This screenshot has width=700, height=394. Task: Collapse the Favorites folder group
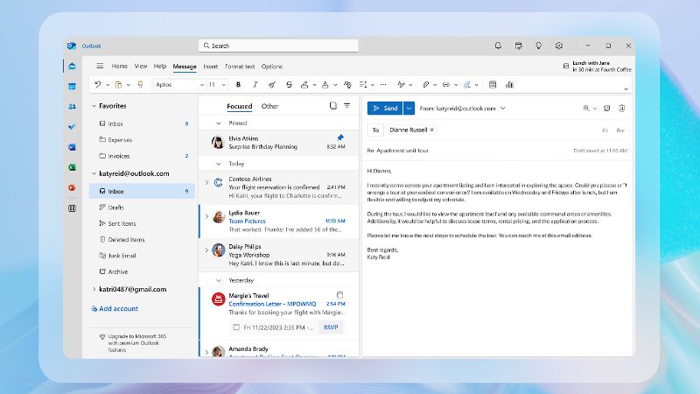coord(94,106)
